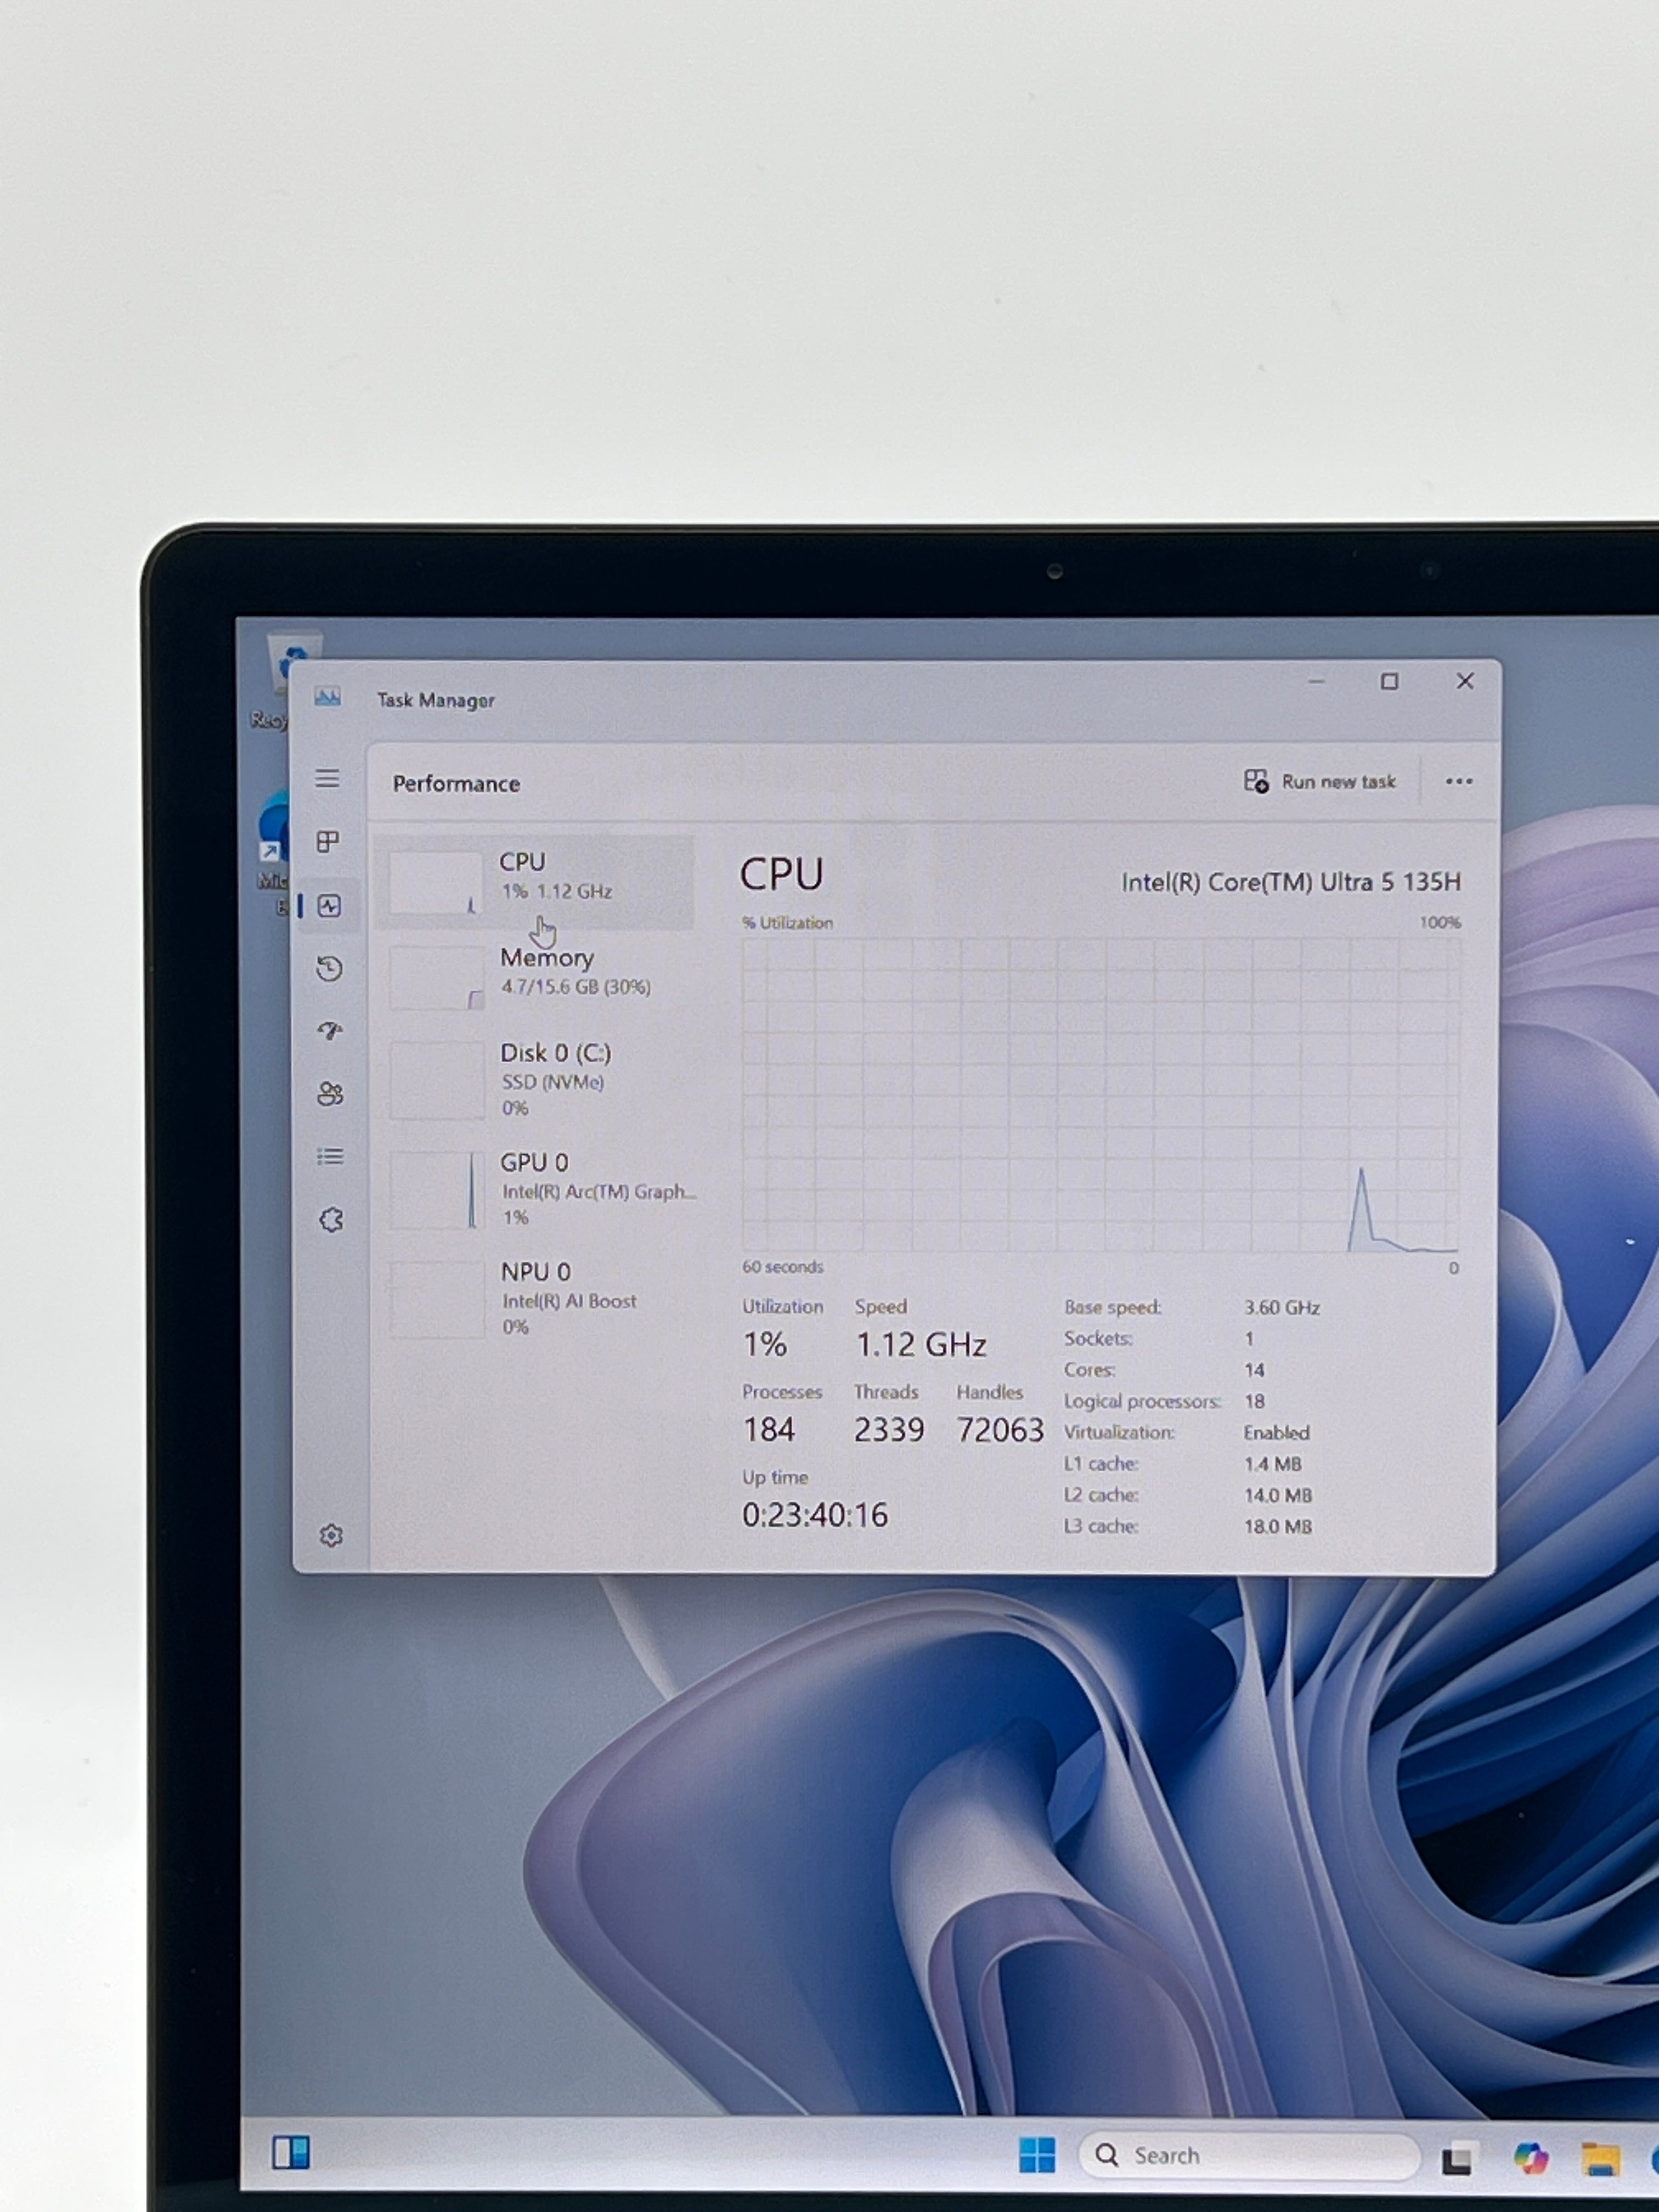
Task: Click the taskbar Search box
Action: tap(1250, 2155)
